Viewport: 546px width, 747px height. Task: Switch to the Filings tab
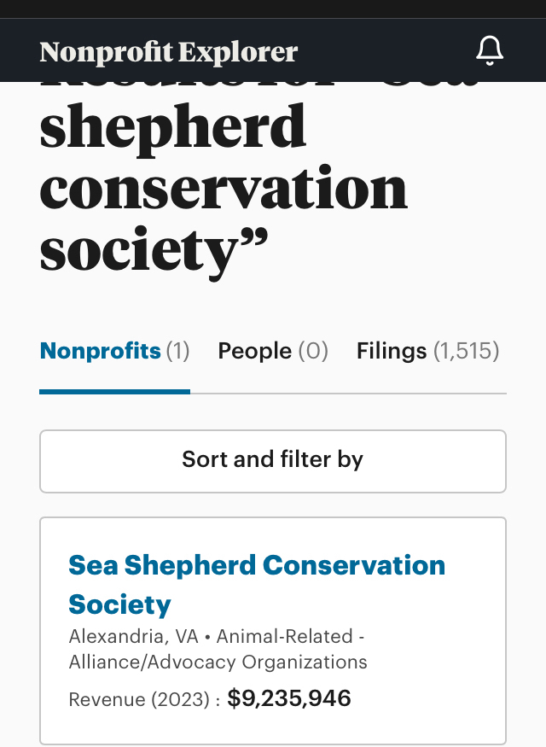pos(392,351)
